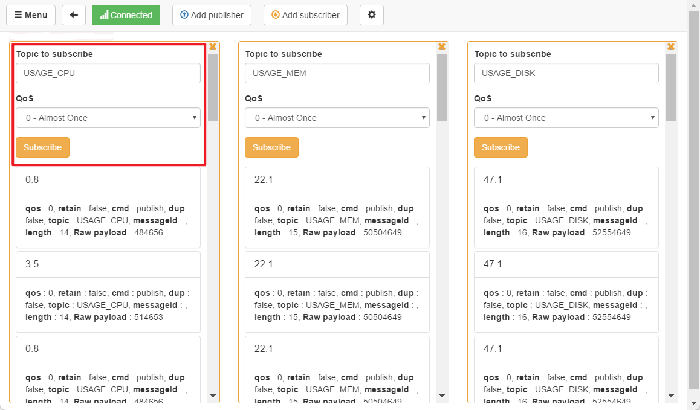Expand QoS dropdown for USAGE_DISK
The width and height of the screenshot is (700, 410).
click(566, 118)
